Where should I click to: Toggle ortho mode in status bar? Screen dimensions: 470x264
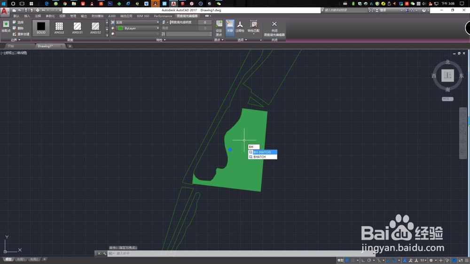[363, 260]
